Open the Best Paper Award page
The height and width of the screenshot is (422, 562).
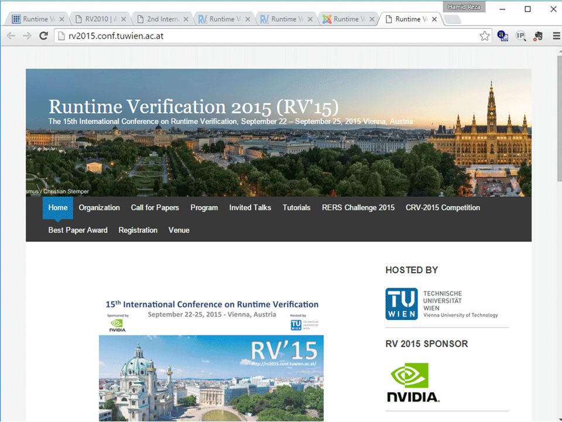coord(78,230)
